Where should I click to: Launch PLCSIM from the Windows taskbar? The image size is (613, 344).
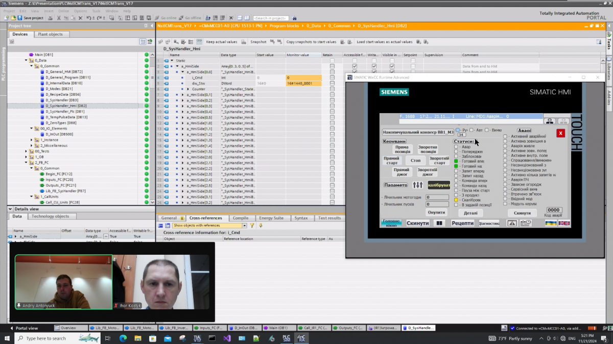pyautogui.click(x=287, y=338)
